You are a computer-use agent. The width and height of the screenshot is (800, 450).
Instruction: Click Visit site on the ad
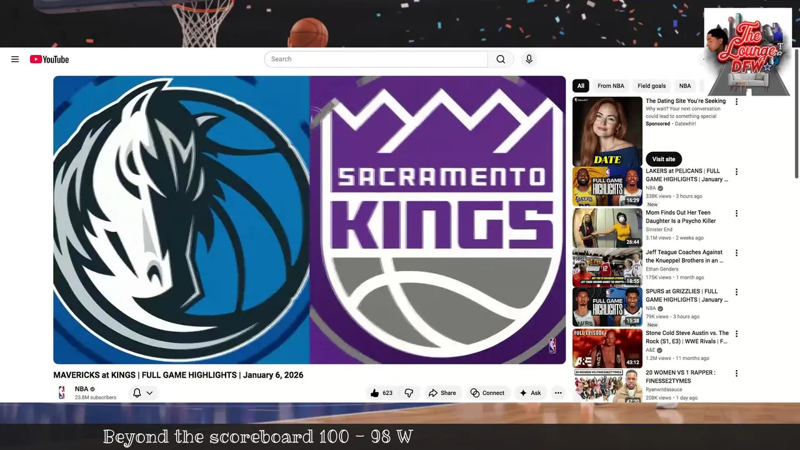[x=664, y=159]
